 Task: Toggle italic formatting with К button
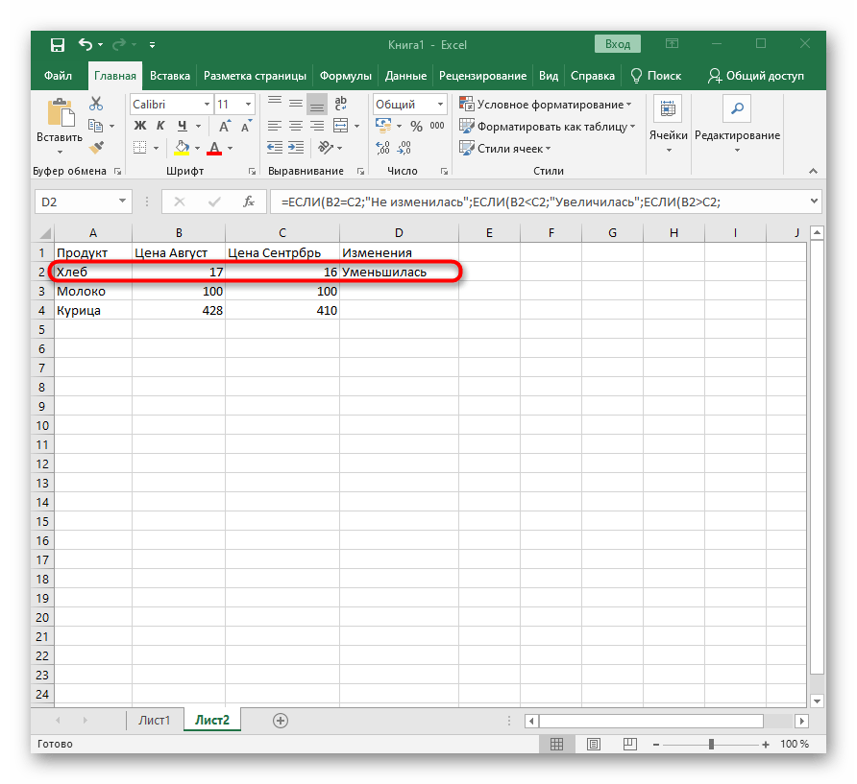(160, 126)
